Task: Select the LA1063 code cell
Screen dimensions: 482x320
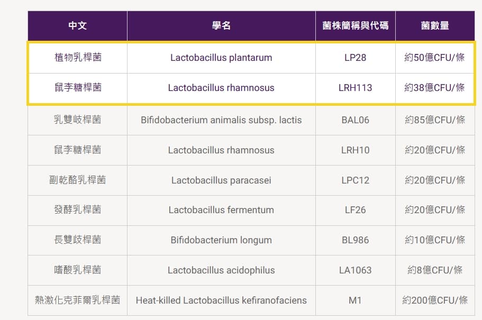Action: pos(356,270)
